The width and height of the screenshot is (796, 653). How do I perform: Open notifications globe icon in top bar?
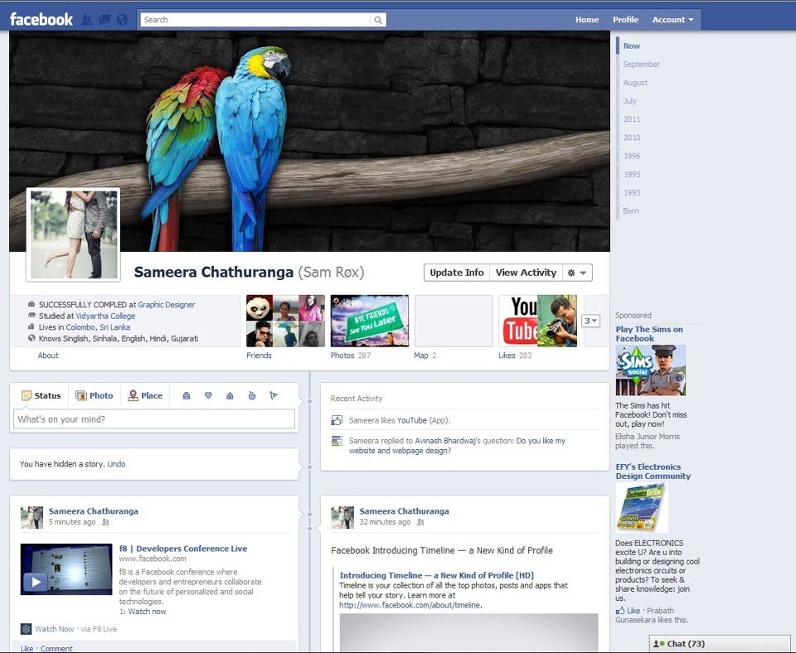coord(122,20)
